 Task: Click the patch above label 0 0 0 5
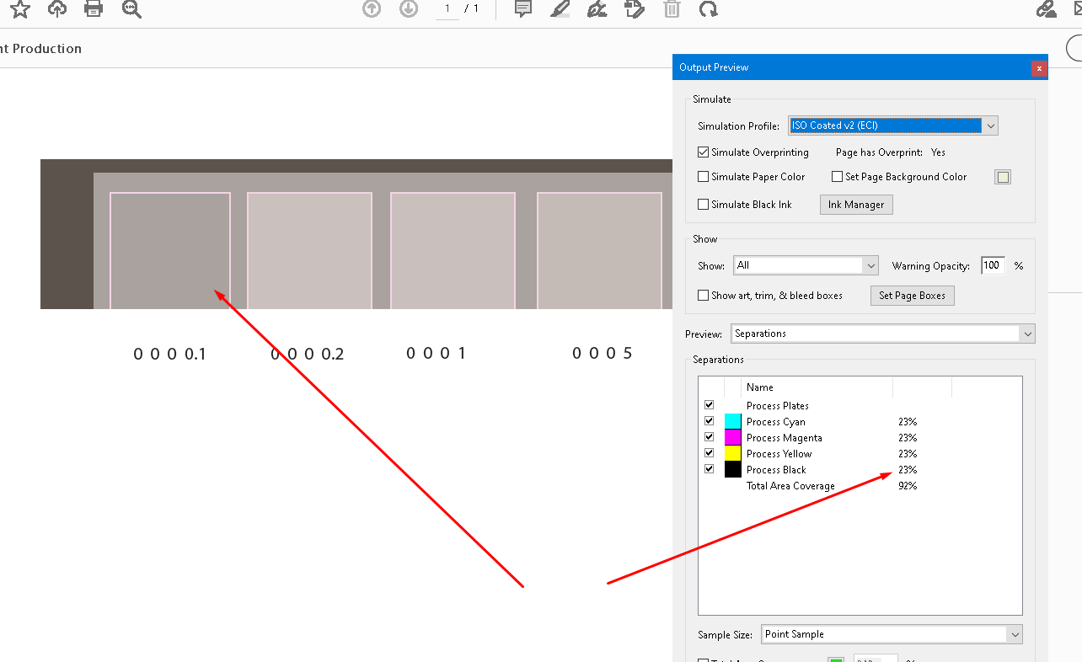(x=599, y=250)
